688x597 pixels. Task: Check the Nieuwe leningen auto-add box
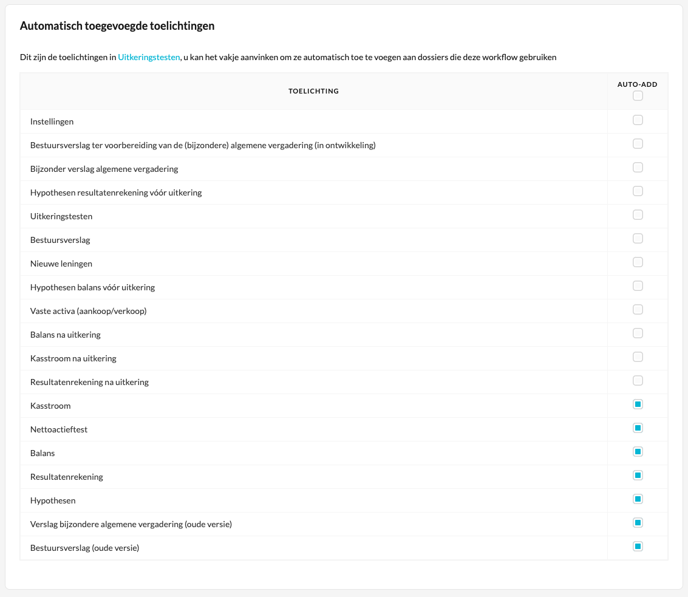pos(638,262)
